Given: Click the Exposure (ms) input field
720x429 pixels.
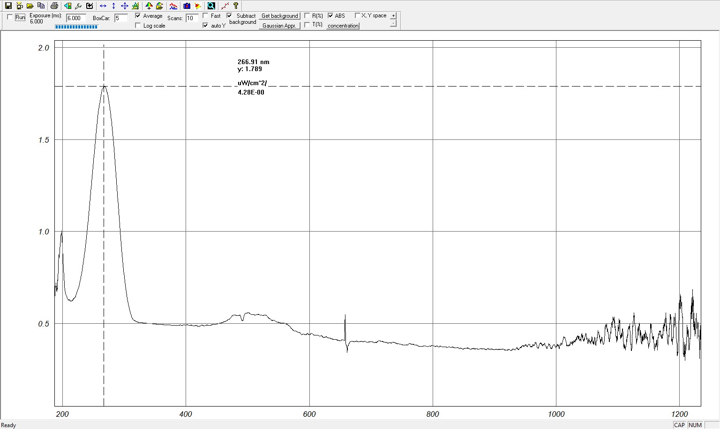Looking at the screenshot, I should pyautogui.click(x=76, y=18).
